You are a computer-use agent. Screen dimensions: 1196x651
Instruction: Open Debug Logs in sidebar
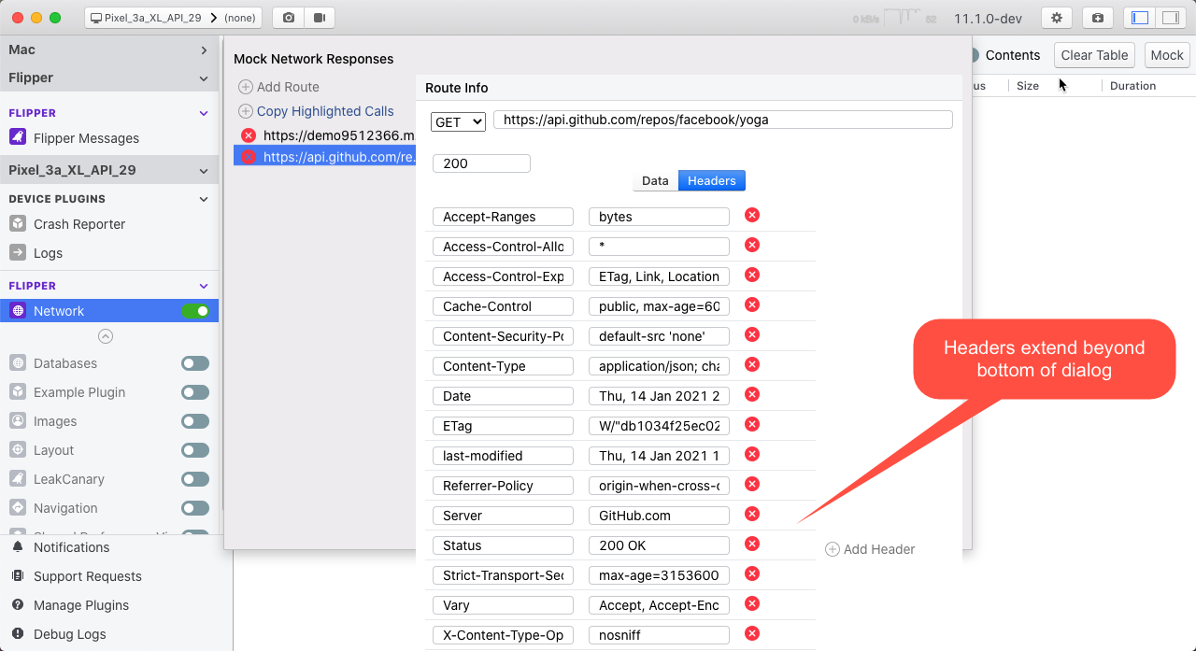[x=59, y=634]
